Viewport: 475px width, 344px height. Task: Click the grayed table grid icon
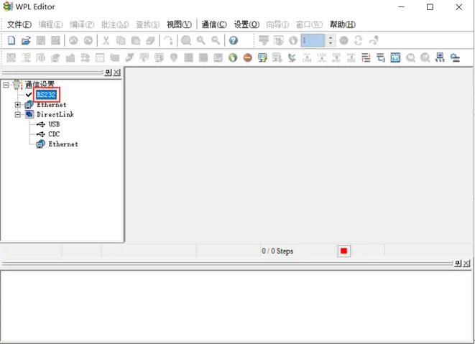click(100, 57)
